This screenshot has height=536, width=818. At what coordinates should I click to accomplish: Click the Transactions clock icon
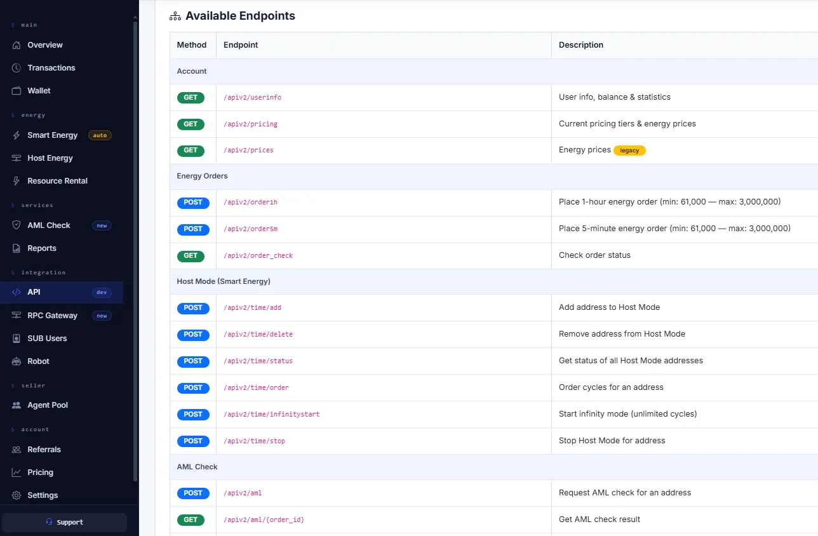point(17,68)
